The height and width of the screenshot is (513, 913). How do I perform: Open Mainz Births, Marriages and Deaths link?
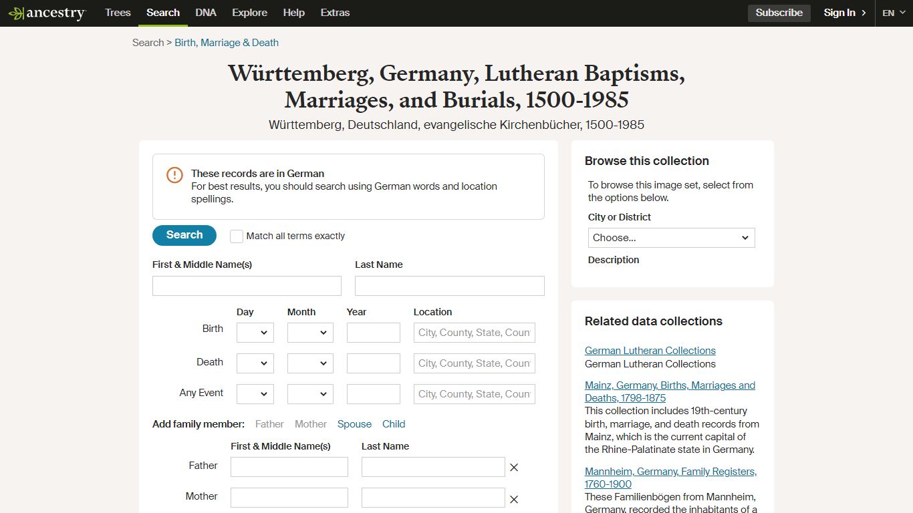670,391
